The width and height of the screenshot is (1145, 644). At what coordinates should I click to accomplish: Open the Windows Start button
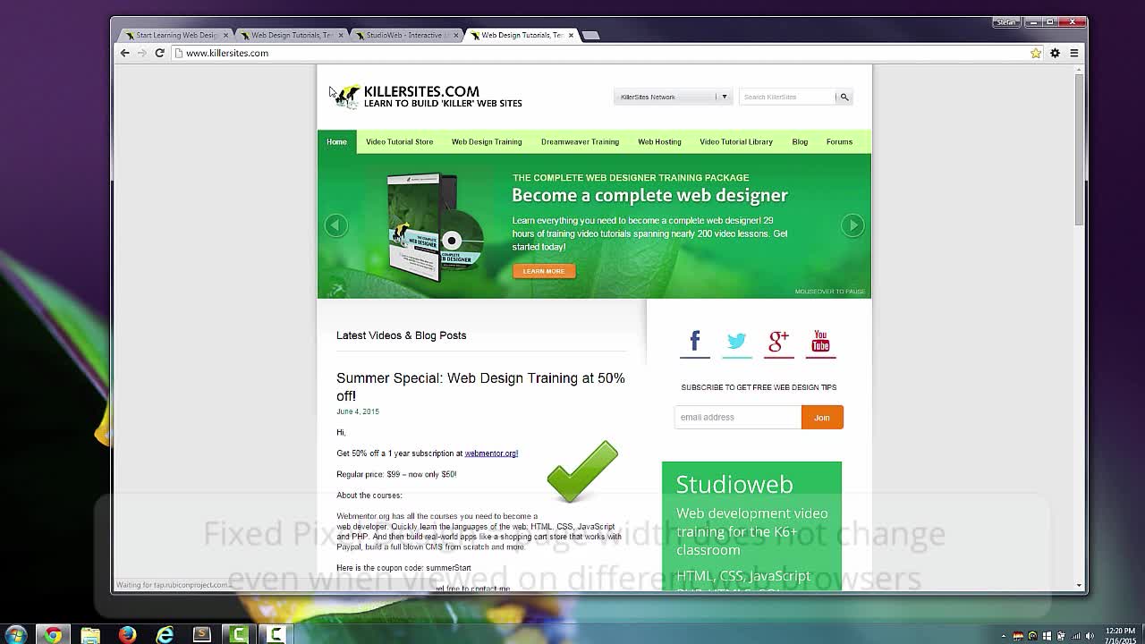(x=16, y=634)
